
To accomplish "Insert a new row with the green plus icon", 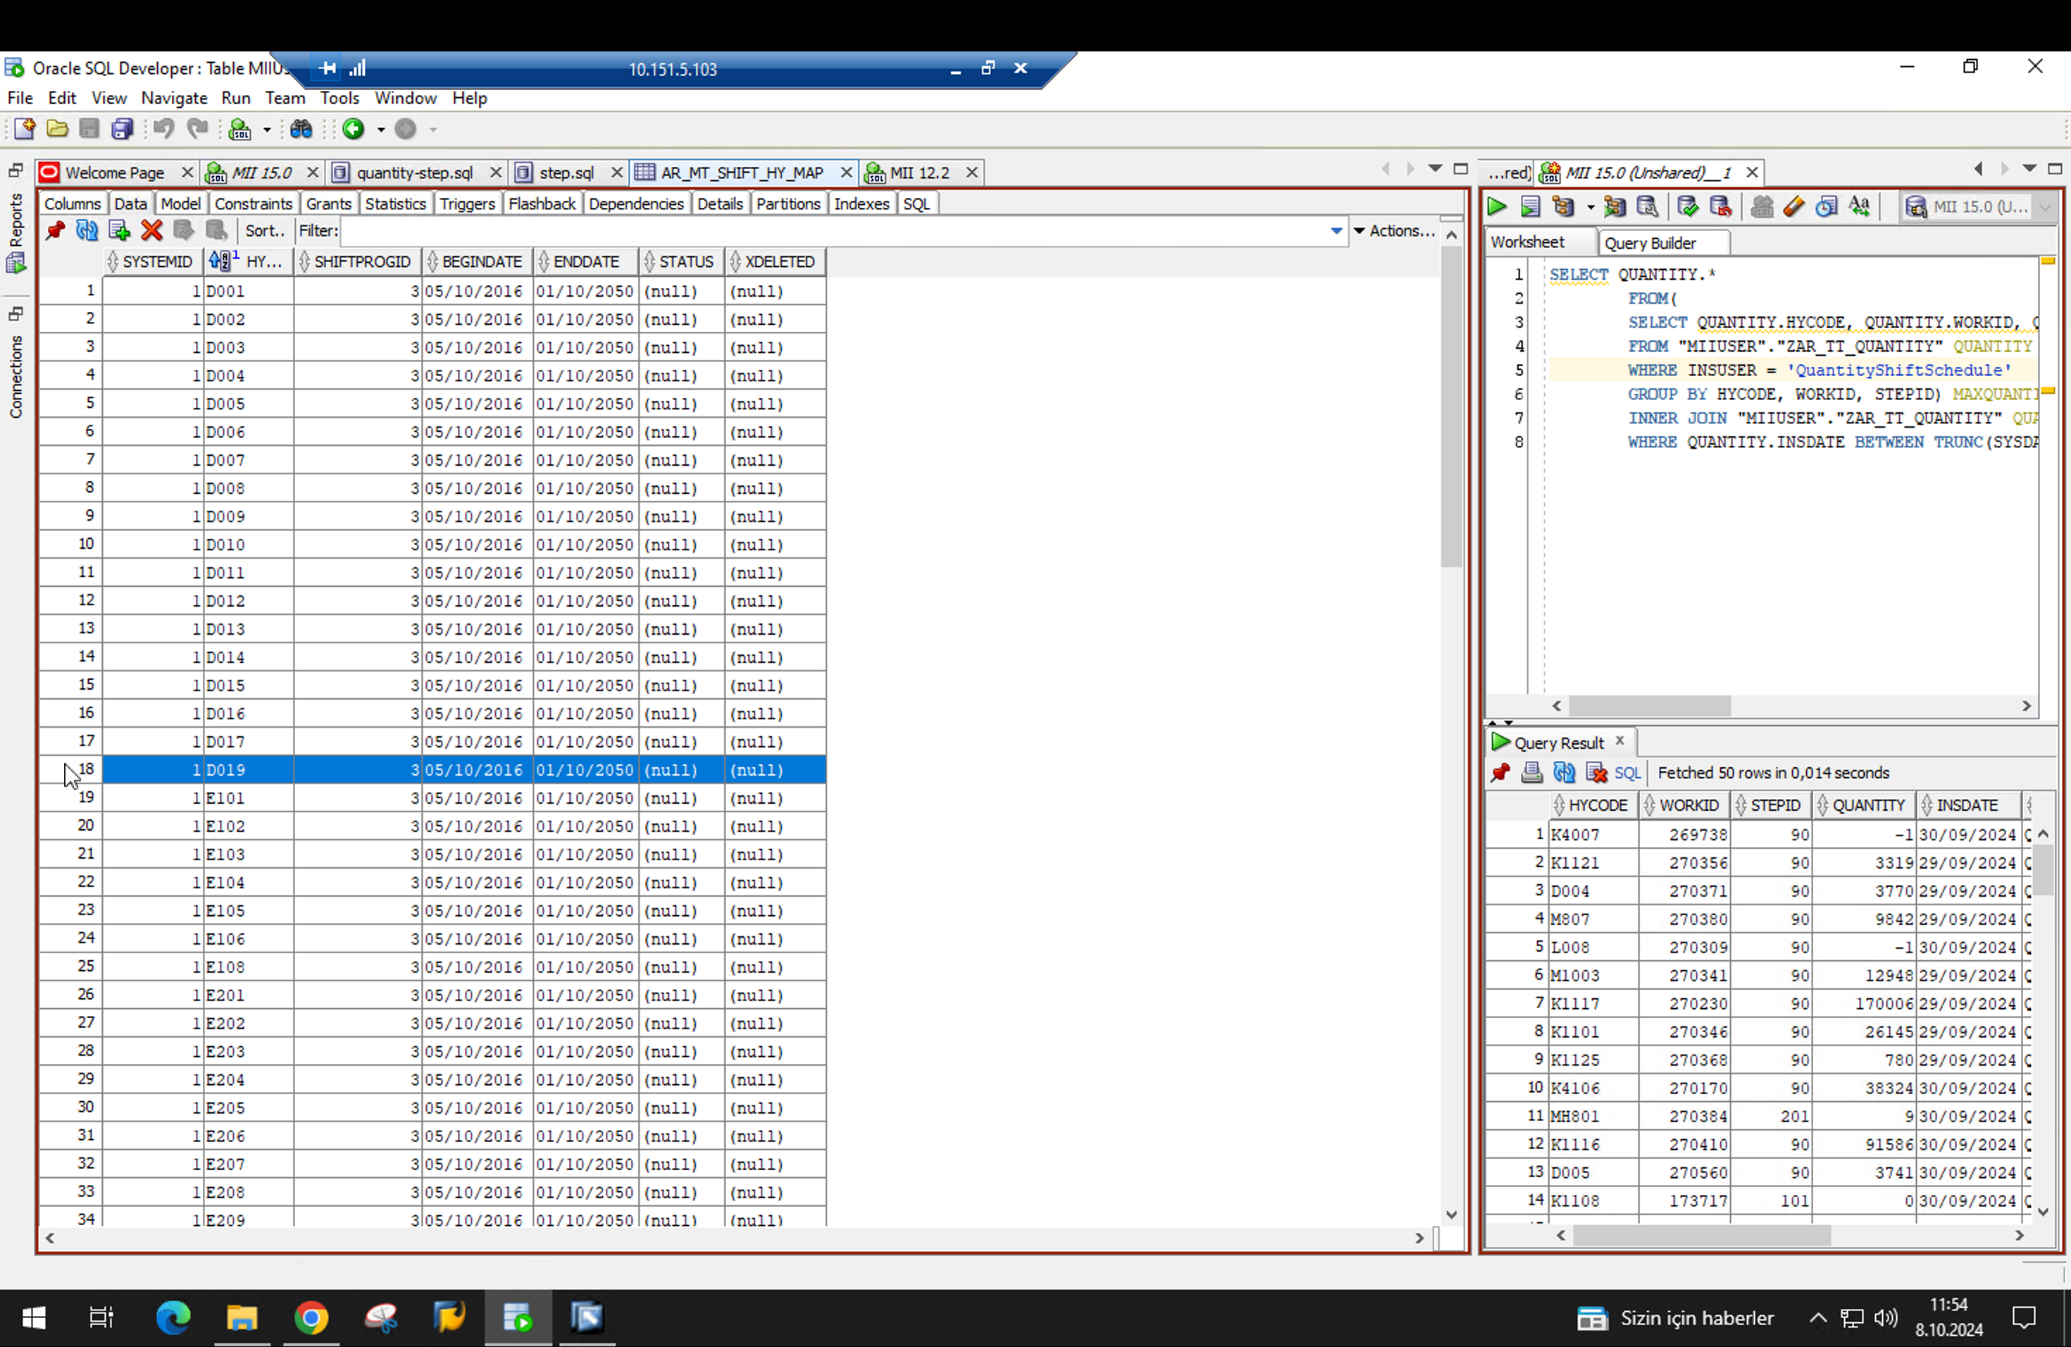I will point(119,230).
